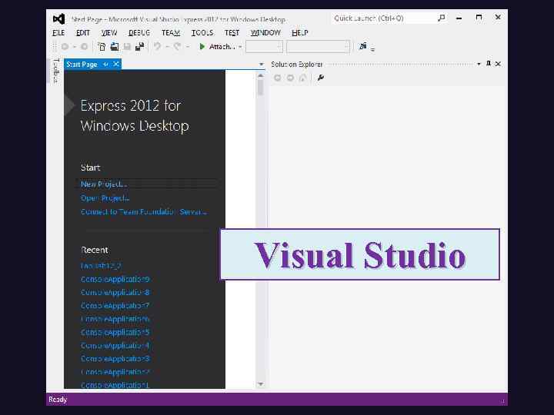Click the Start Page scroll down arrow
Viewport: 554px width, 415px height.
tap(261, 384)
